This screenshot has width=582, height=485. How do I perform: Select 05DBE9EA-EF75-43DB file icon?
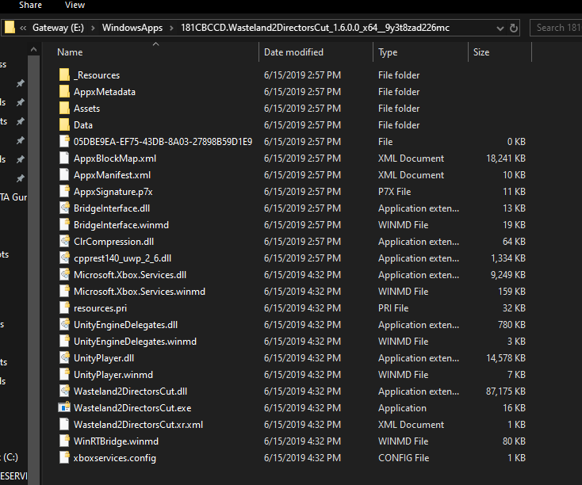tap(64, 141)
